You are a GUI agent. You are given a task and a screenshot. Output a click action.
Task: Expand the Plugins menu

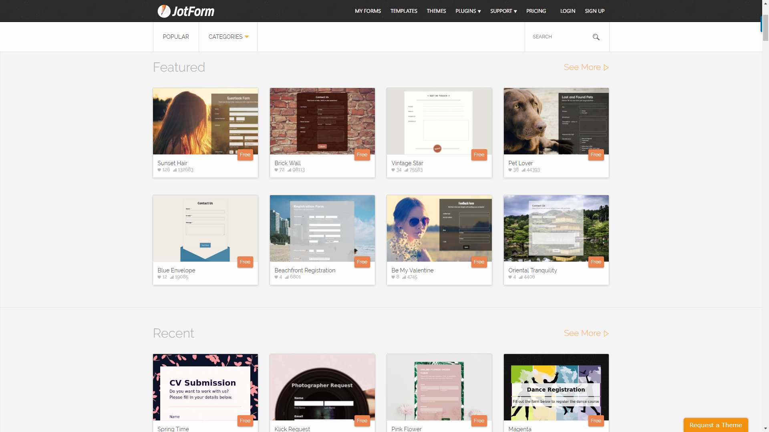coord(468,11)
